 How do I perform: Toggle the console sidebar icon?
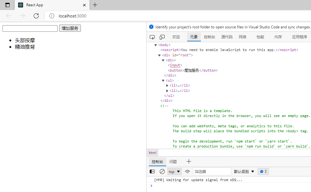click(x=152, y=171)
